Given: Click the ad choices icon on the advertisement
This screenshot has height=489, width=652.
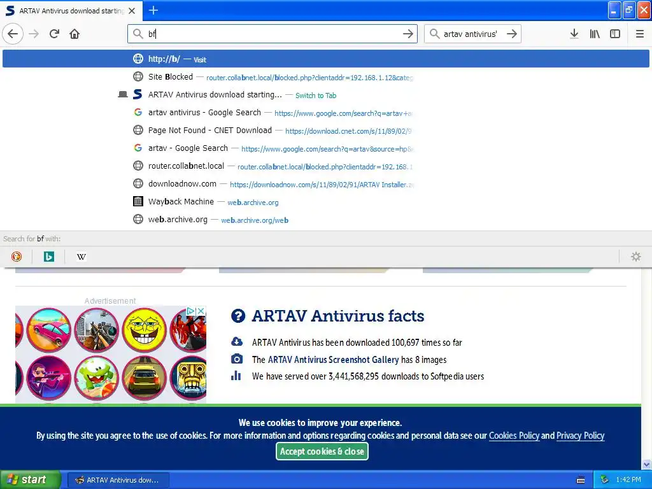Looking at the screenshot, I should pyautogui.click(x=190, y=311).
